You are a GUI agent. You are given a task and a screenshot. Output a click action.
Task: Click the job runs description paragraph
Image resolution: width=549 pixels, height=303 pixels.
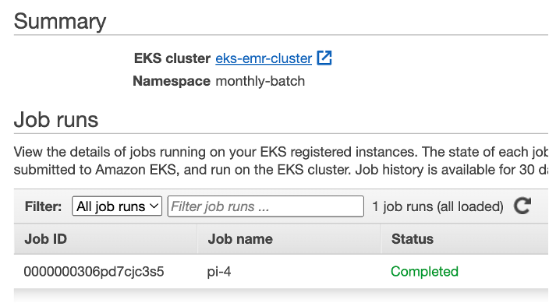[282, 160]
